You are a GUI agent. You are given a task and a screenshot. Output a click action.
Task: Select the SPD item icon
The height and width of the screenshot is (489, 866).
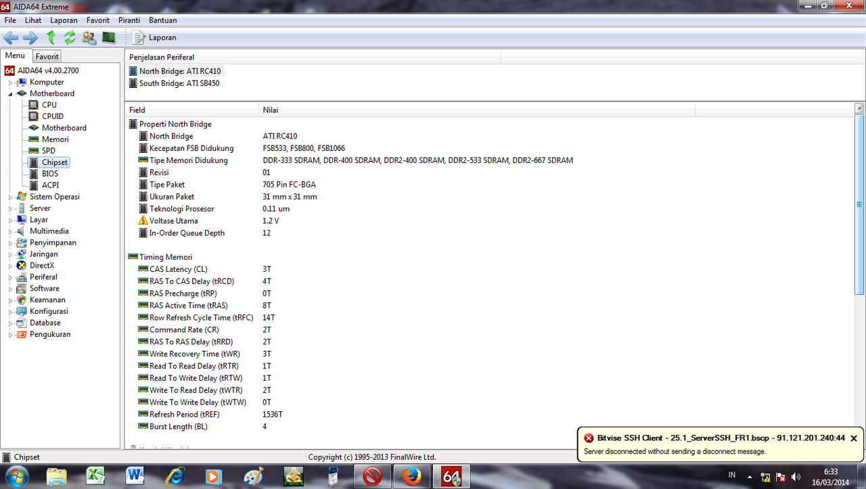pos(34,151)
